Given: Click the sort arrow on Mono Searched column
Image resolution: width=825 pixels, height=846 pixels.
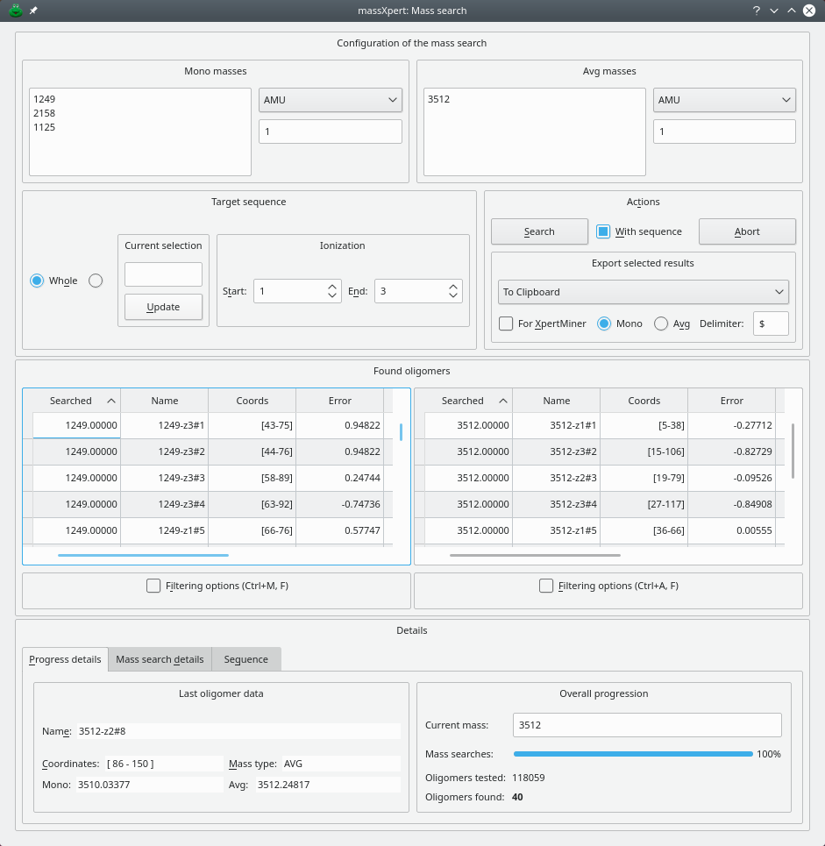Looking at the screenshot, I should (x=111, y=401).
